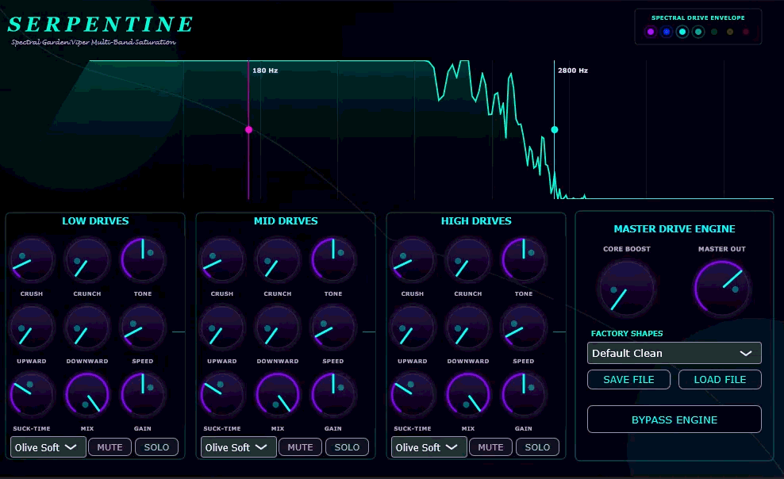784x479 pixels.
Task: Click the SERPENTINE logo title
Action: (101, 25)
